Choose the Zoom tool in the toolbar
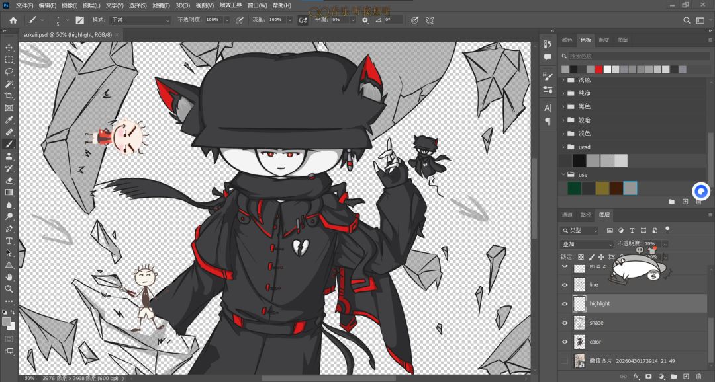The width and height of the screenshot is (715, 382). pos(9,289)
